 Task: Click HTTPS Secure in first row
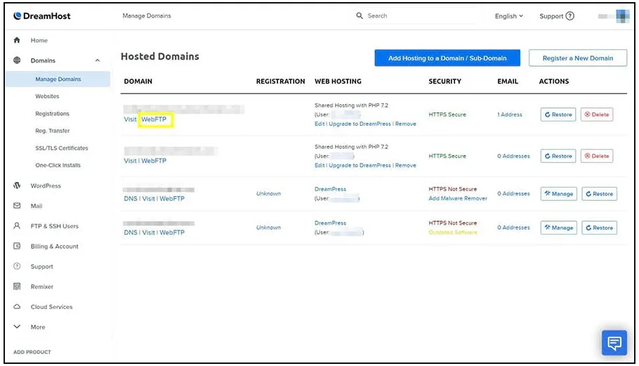(x=447, y=115)
